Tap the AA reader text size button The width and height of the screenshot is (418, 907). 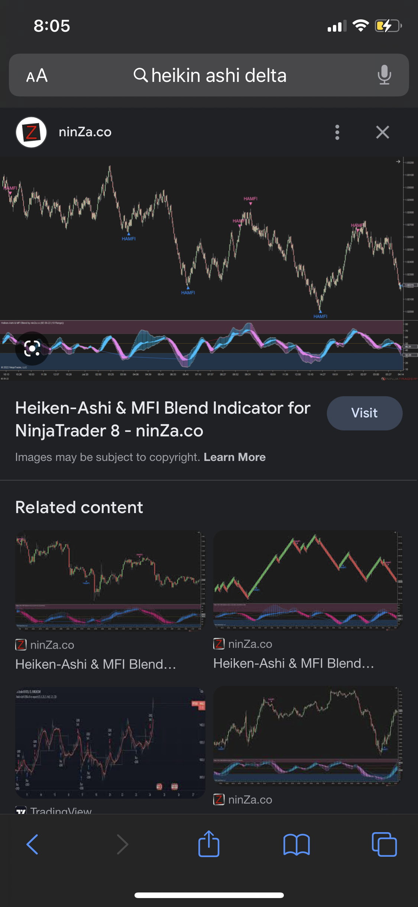[x=37, y=76]
